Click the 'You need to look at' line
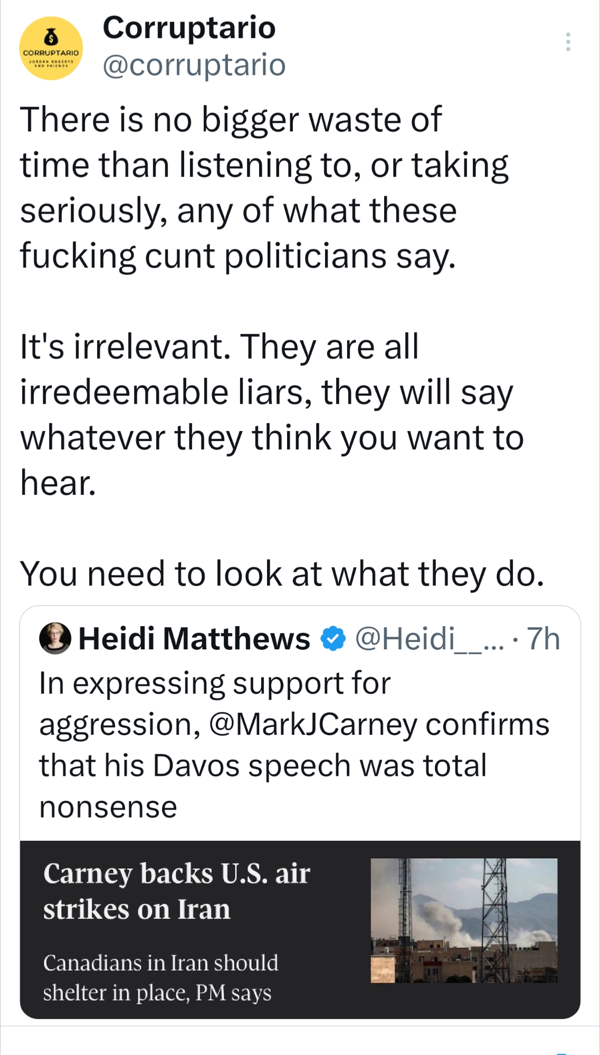Image resolution: width=600 pixels, height=1055 pixels. pos(282,573)
